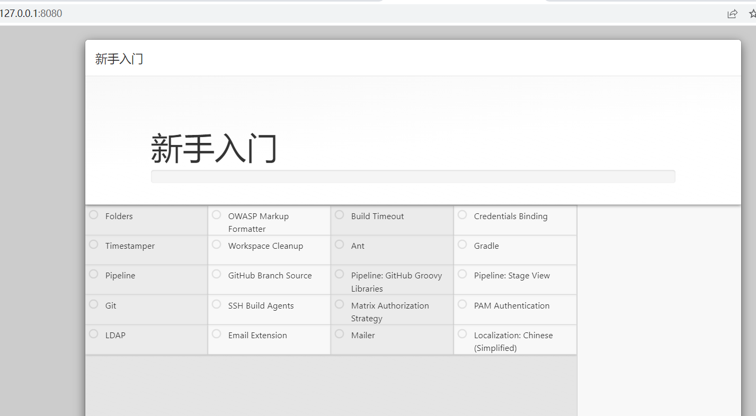Click the Credentials Binding status circle

(463, 215)
